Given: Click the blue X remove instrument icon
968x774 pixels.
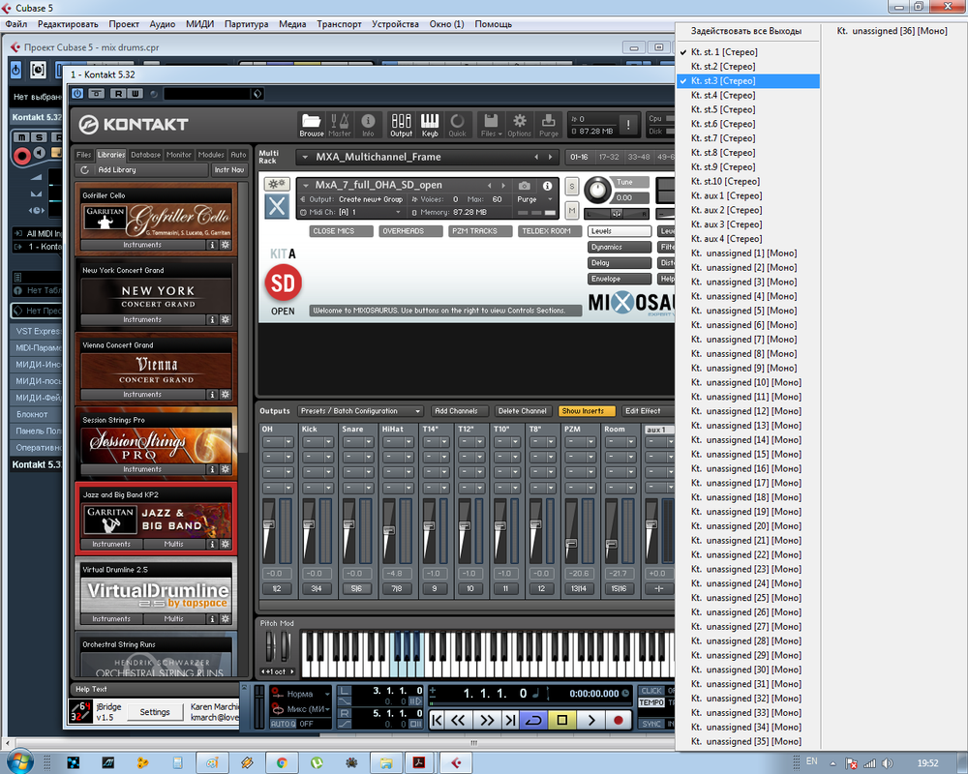Looking at the screenshot, I should click(277, 206).
